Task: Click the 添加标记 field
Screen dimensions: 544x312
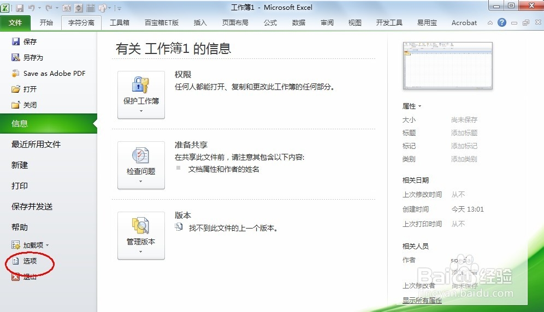Action: coord(464,146)
